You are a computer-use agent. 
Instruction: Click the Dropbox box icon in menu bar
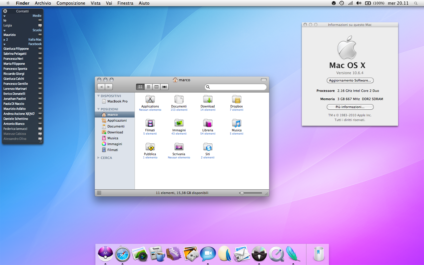point(334,3)
